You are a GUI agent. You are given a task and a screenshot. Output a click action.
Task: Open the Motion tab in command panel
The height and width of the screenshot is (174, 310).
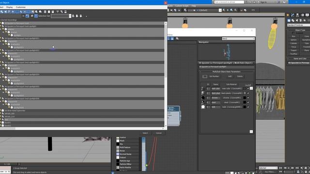click(x=302, y=15)
